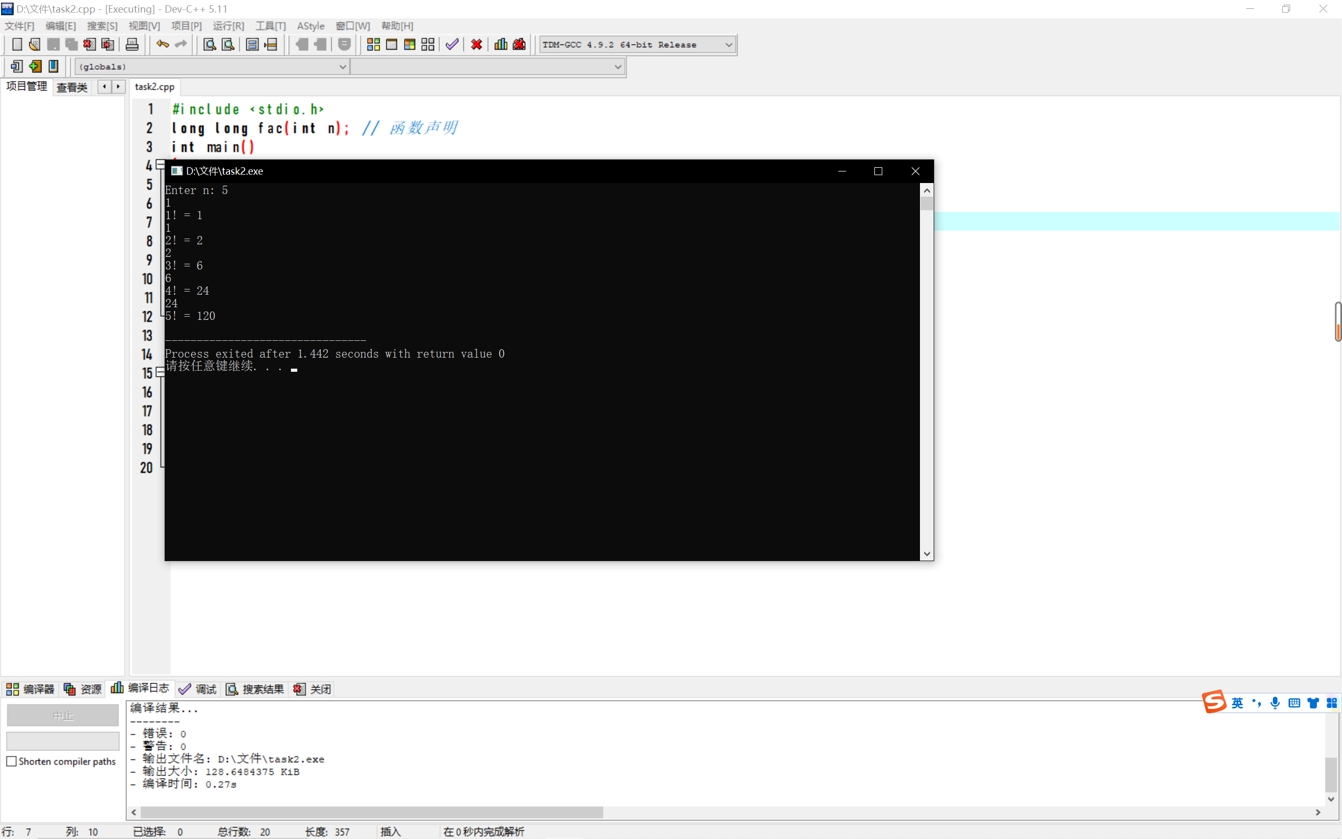Click the New file toolbar icon

(x=17, y=45)
